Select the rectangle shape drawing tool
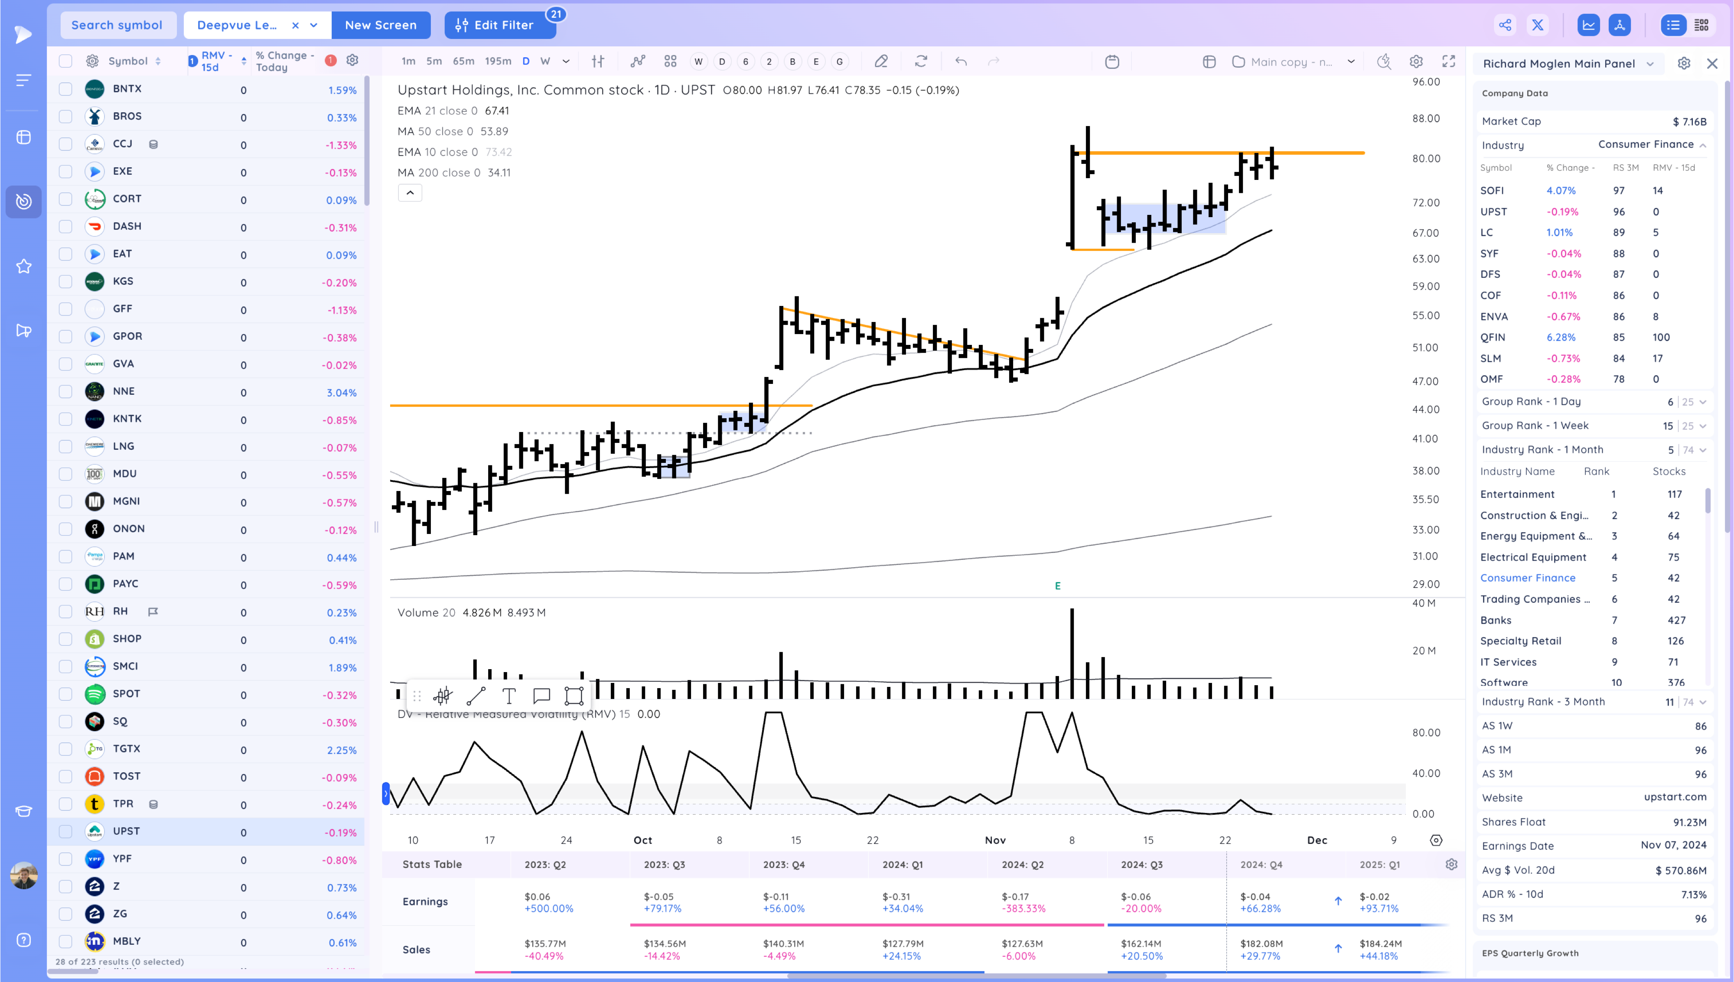Image resolution: width=1734 pixels, height=982 pixels. pyautogui.click(x=574, y=696)
